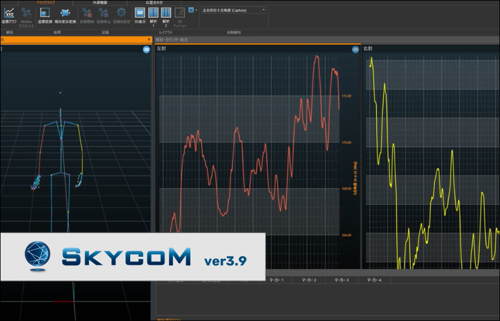Click the マーカー 3 column header

(341, 280)
